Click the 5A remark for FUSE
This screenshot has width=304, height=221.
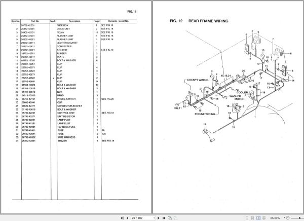(x=103, y=130)
